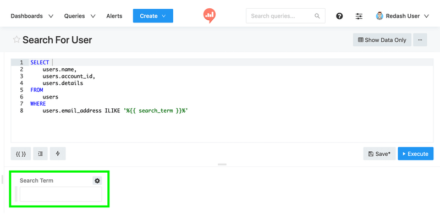Click the Redash logo icon

point(209,15)
